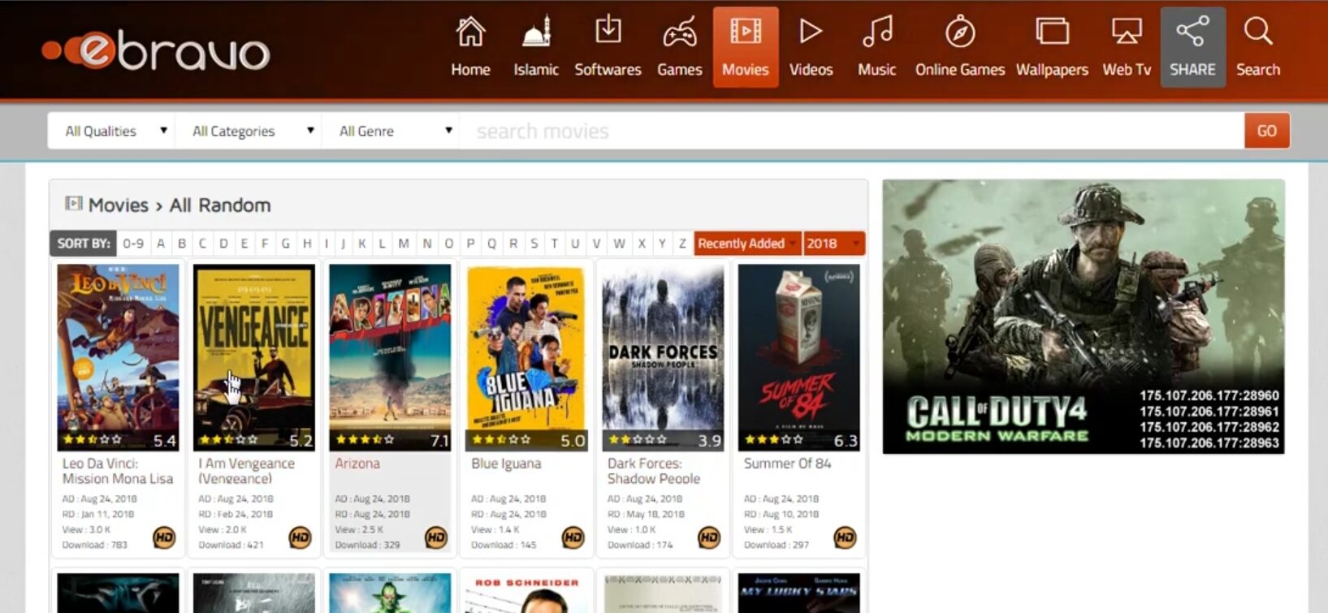Viewport: 1328px width, 613px height.
Task: Click 'View : 1.5 K' on Summer Of 84 card
Action: pos(768,529)
